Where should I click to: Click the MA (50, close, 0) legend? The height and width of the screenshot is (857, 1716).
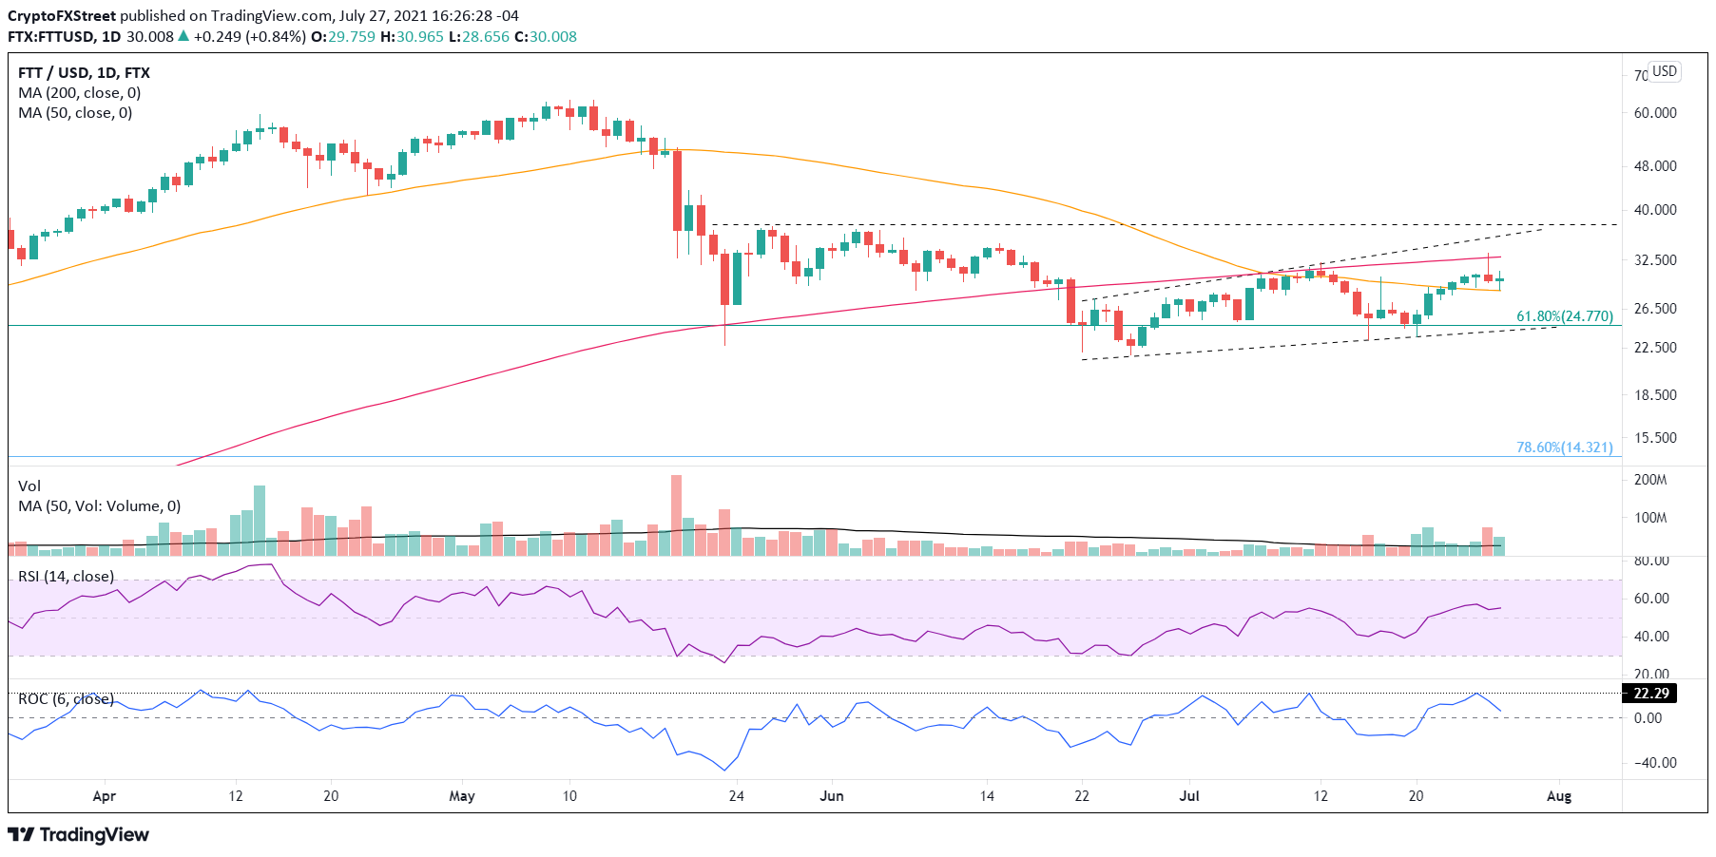(75, 113)
